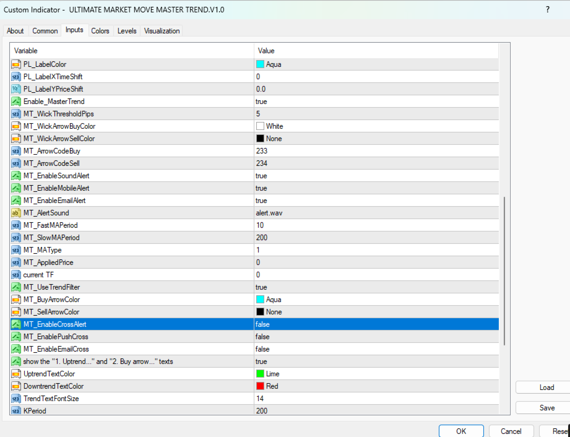This screenshot has height=437, width=570.
Task: Toggle the MT_EnableSoundAlert true value
Action: (376, 176)
